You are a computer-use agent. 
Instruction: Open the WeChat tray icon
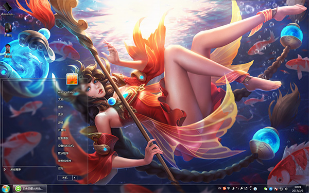266,189
